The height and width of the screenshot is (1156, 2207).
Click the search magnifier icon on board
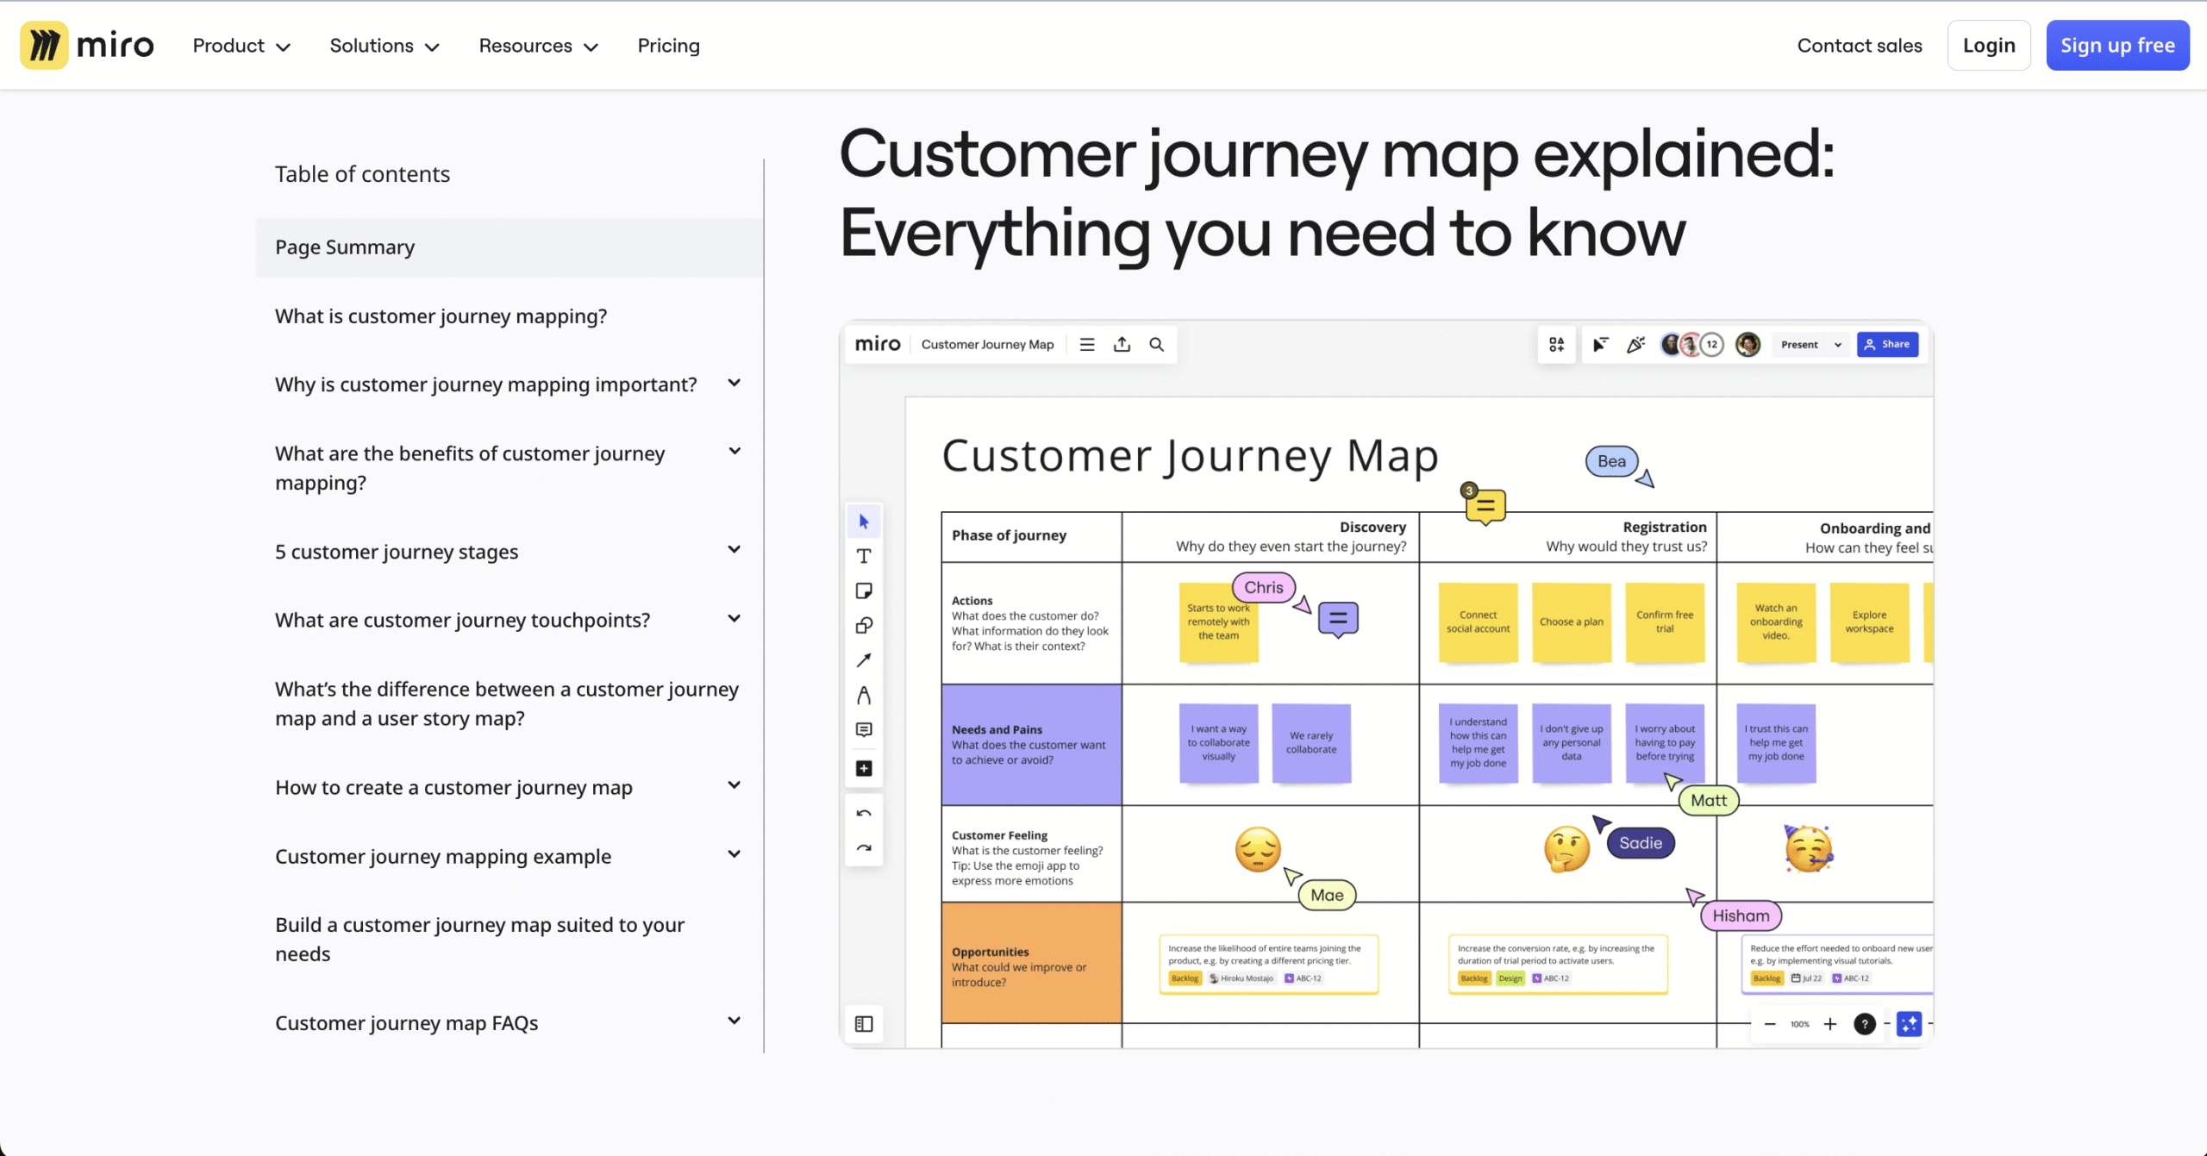[1156, 345]
